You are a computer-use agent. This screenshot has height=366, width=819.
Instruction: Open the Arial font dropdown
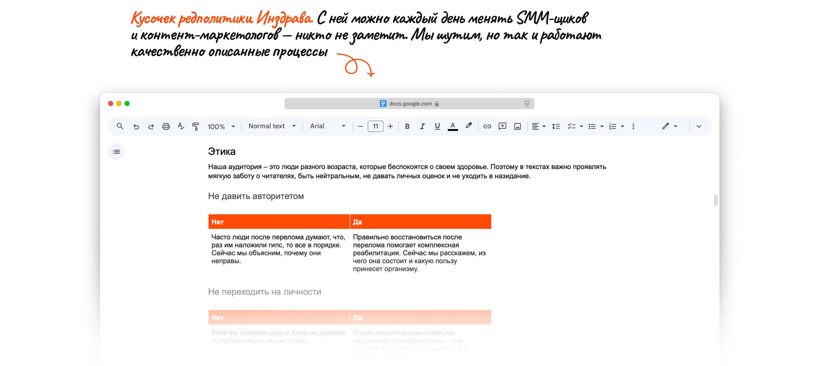click(328, 126)
